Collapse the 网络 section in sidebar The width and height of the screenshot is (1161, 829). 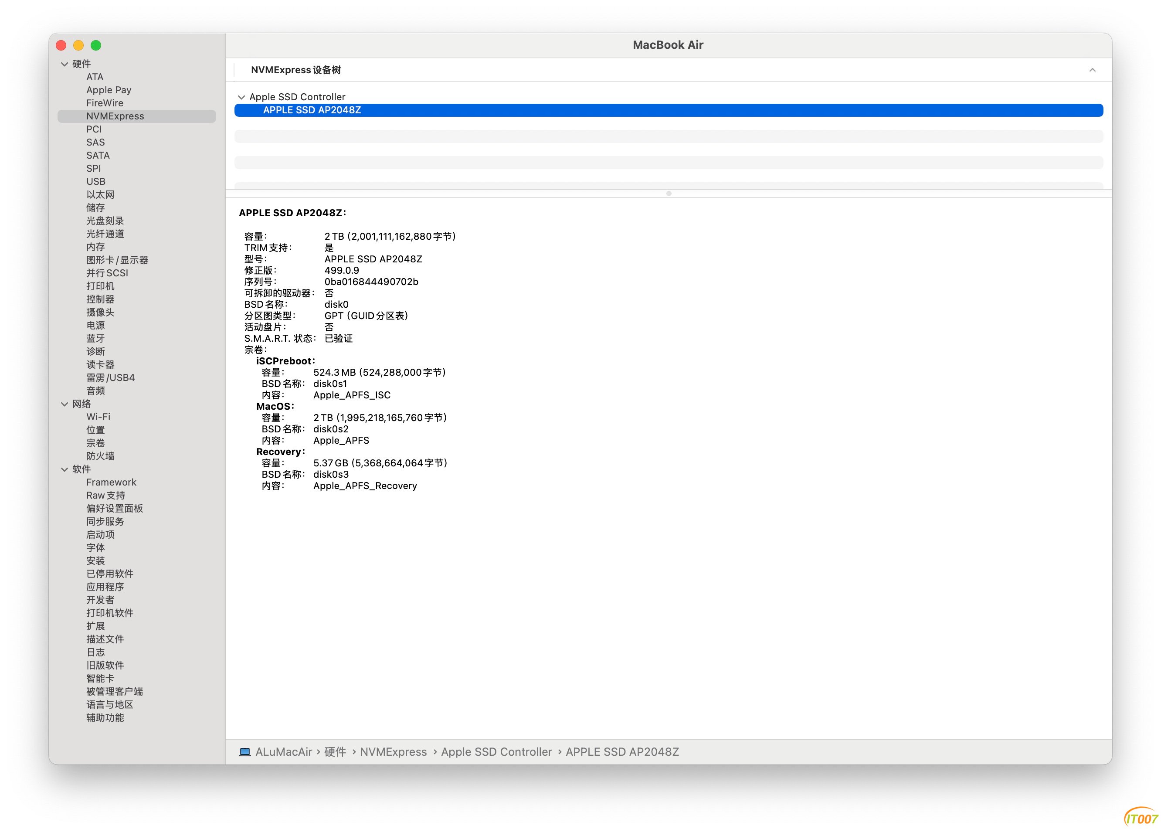tap(64, 404)
